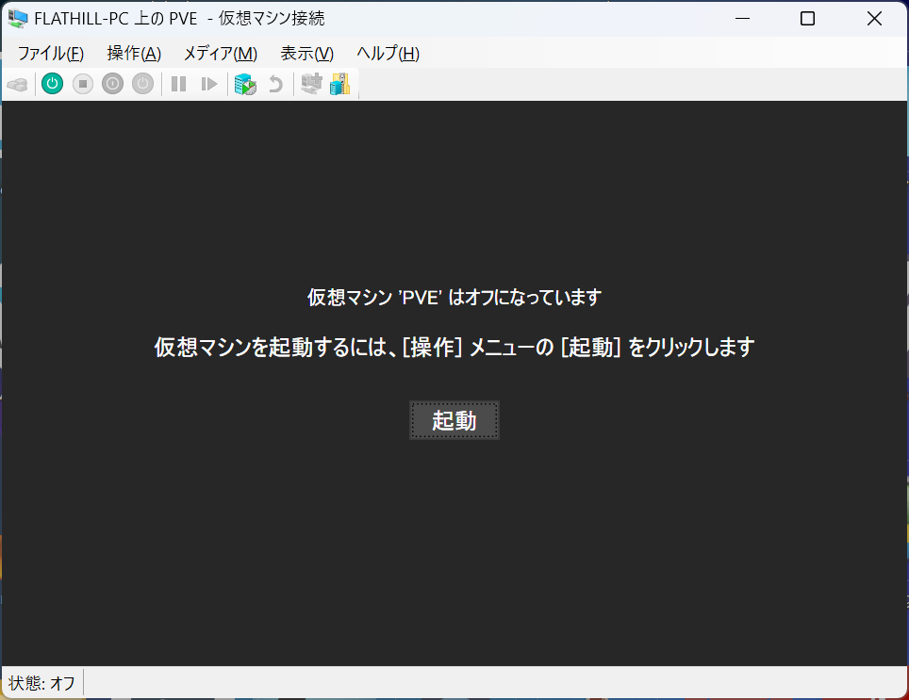Open the 表示(V) menu
The height and width of the screenshot is (700, 909).
(x=306, y=54)
